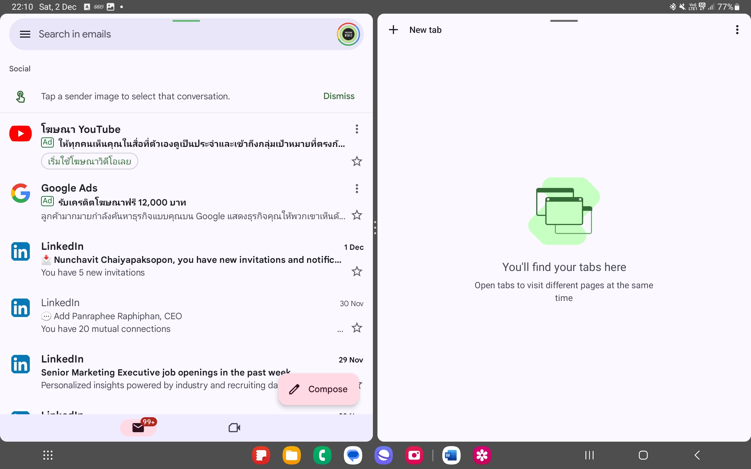
Task: Open options menu for YouTube ad
Action: point(357,129)
